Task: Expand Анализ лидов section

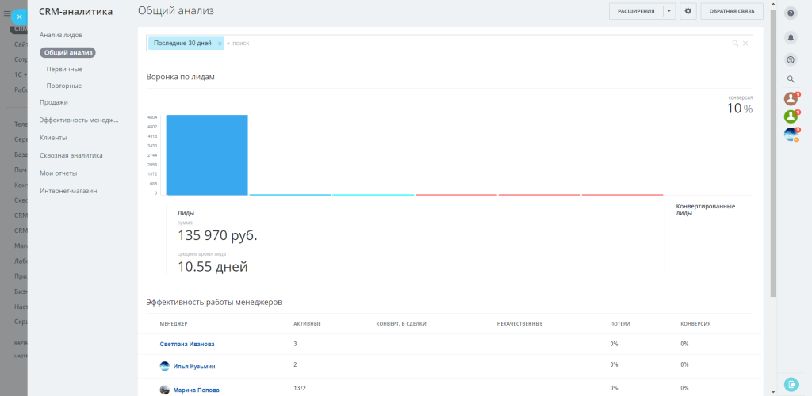Action: coord(61,35)
